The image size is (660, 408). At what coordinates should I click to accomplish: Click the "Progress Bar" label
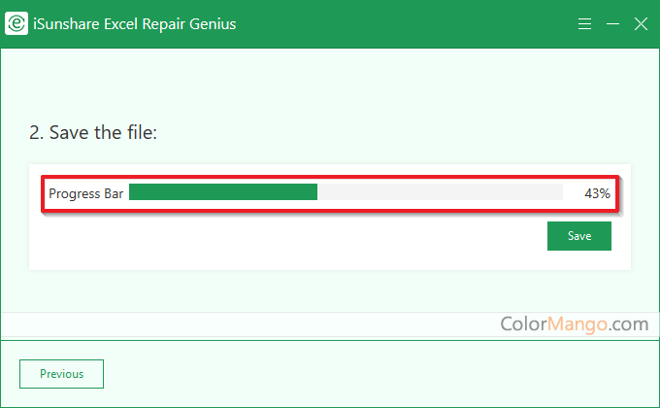(x=85, y=193)
